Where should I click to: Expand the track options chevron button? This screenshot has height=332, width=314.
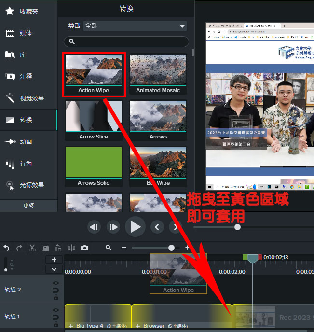pos(54,269)
